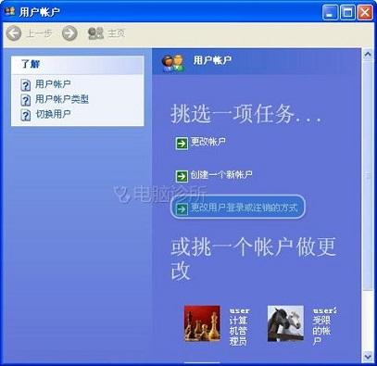
Task: Click the Back (上一步) arrow icon
Action: click(x=14, y=33)
